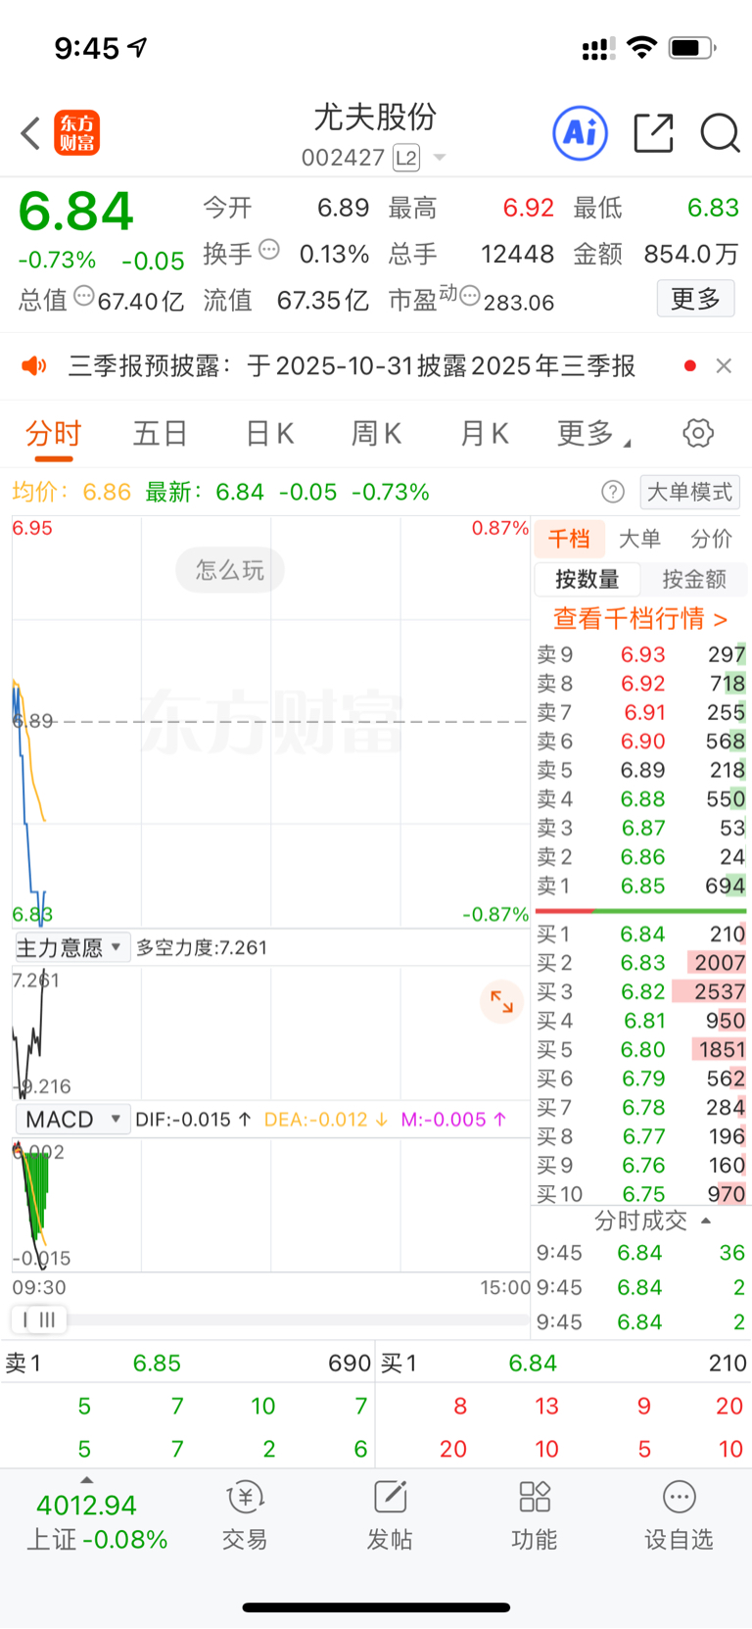Tap the 买10 6.75 order row
Image resolution: width=752 pixels, height=1629 pixels.
(640, 1194)
